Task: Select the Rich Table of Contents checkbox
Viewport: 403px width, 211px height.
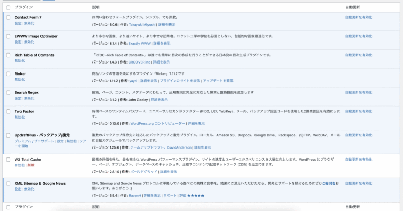Action: 8,55
